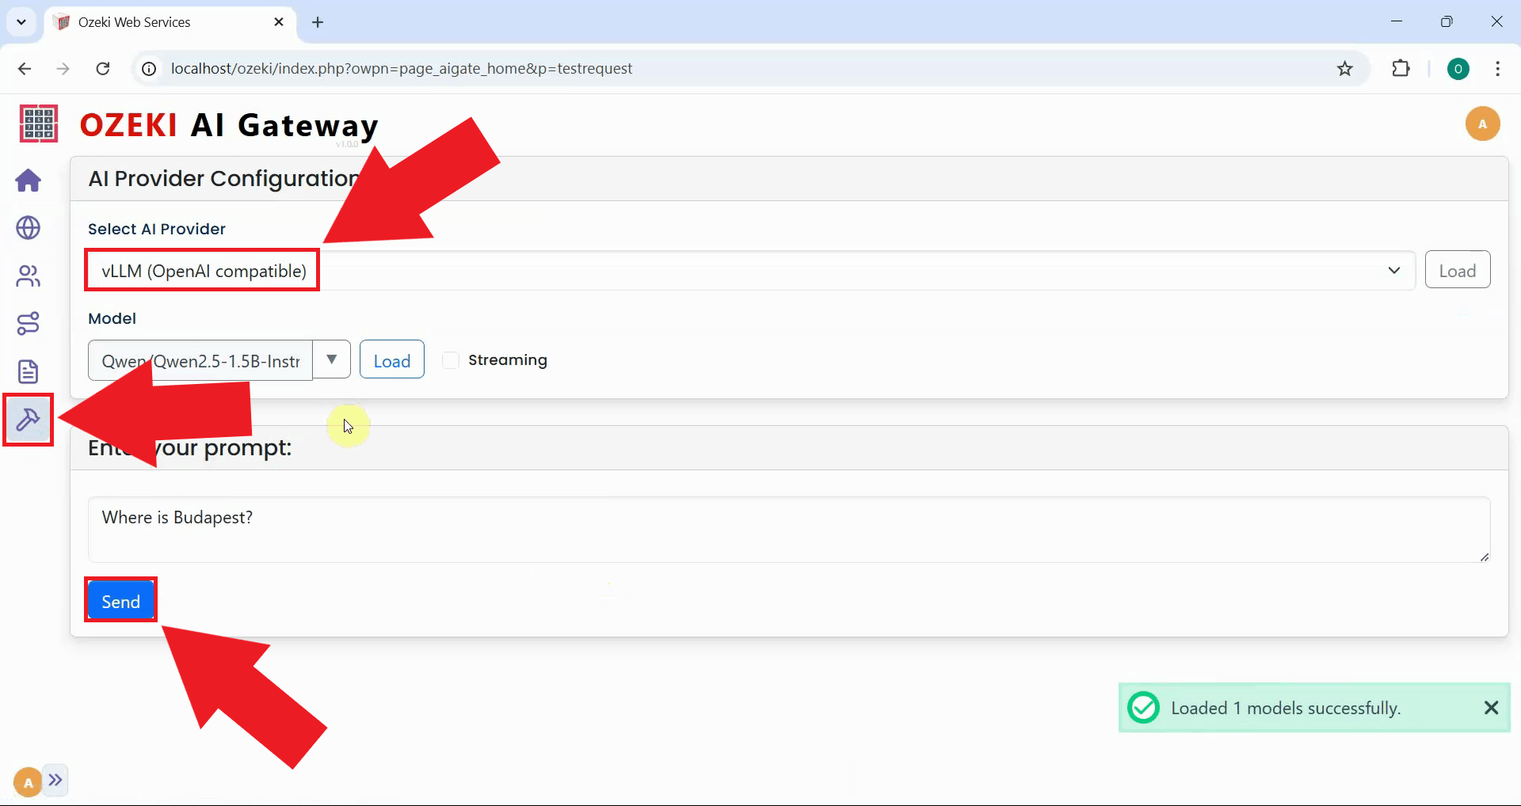Toggle the bookmark star in the address bar
The width and height of the screenshot is (1521, 806).
(1345, 68)
